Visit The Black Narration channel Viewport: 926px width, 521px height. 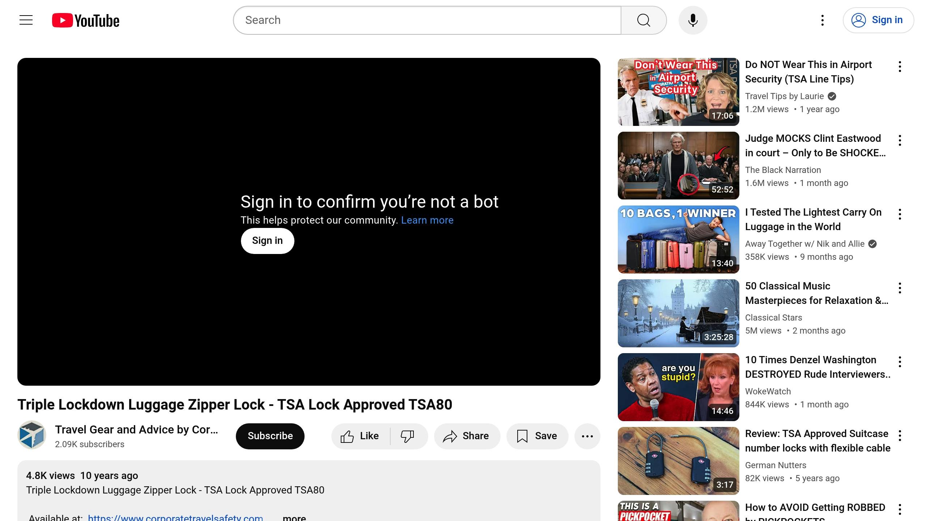[x=783, y=170]
